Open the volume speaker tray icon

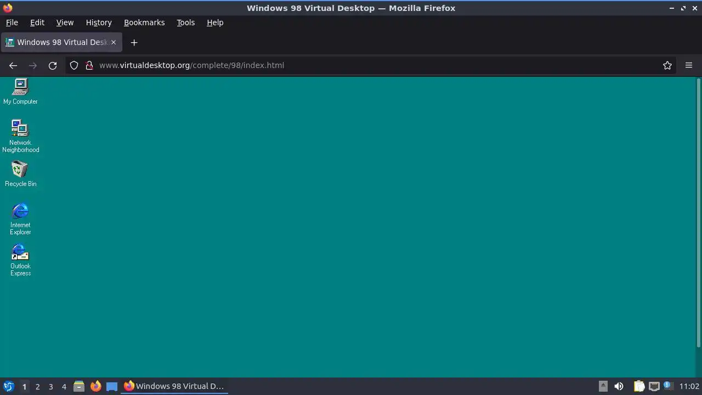(619, 386)
